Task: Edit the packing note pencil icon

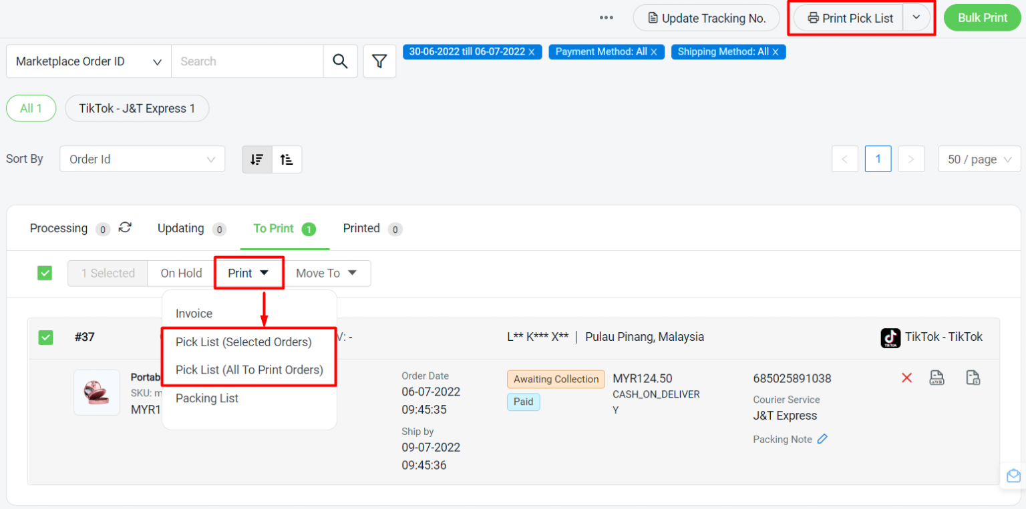Action: tap(822, 439)
